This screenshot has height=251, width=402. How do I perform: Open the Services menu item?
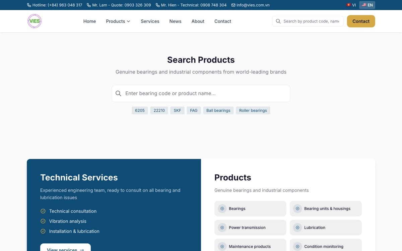(150, 21)
